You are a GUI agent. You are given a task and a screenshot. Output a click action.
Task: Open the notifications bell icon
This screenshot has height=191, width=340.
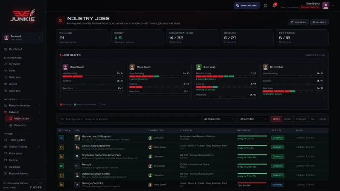click(x=274, y=6)
